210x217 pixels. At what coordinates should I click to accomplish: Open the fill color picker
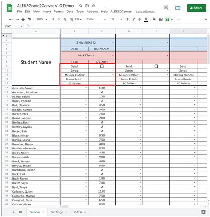point(154,19)
